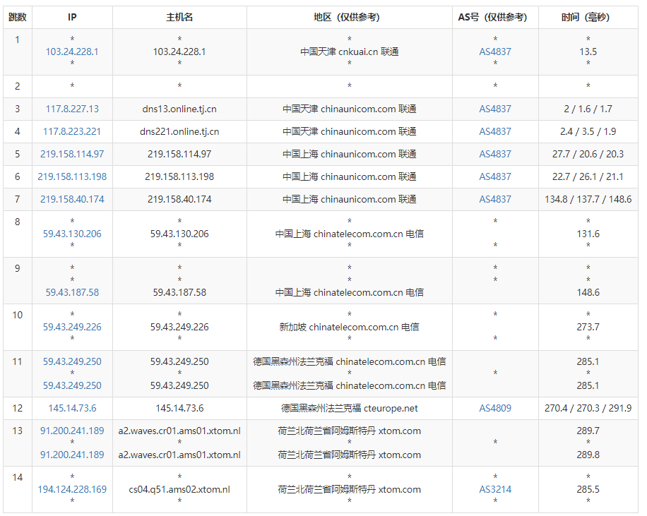Image resolution: width=647 pixels, height=516 pixels.
Task: Open the AS3214 link on hop 14
Action: 494,488
